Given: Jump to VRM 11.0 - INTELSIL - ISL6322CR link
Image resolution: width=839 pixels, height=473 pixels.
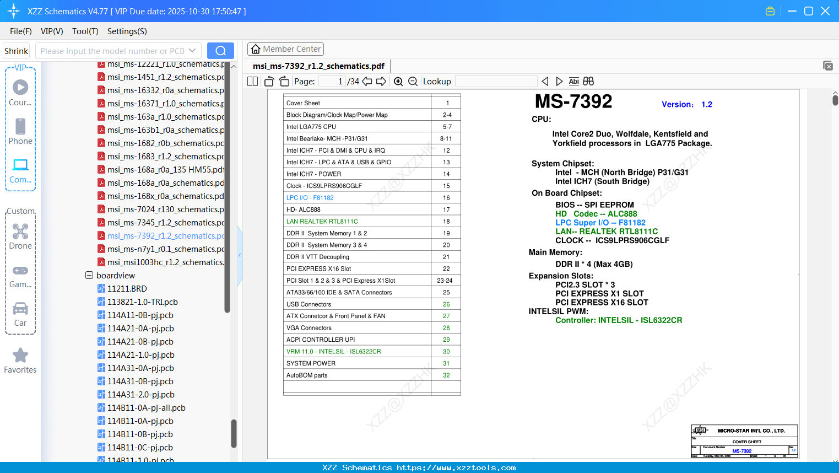Looking at the screenshot, I should tap(334, 352).
